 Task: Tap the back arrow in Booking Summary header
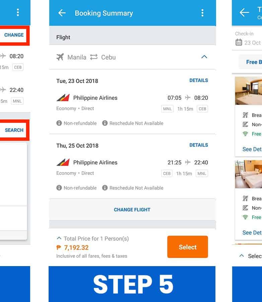click(62, 13)
